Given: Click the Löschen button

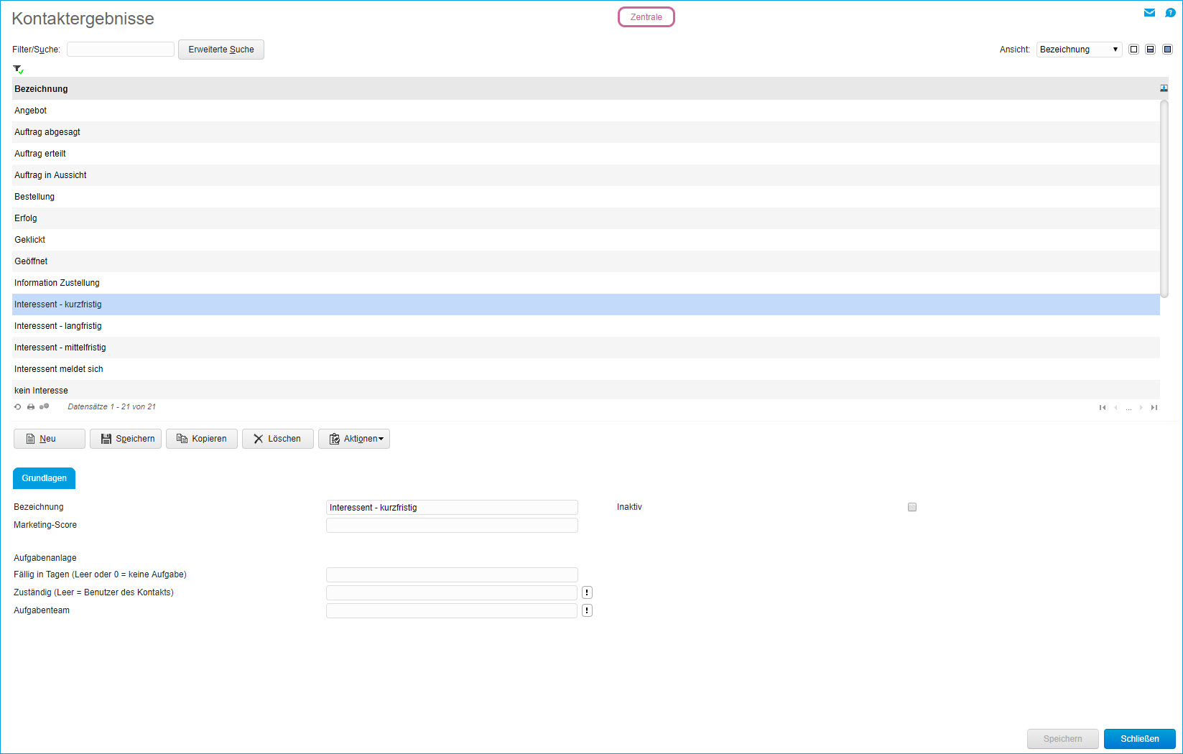Looking at the screenshot, I should point(278,439).
